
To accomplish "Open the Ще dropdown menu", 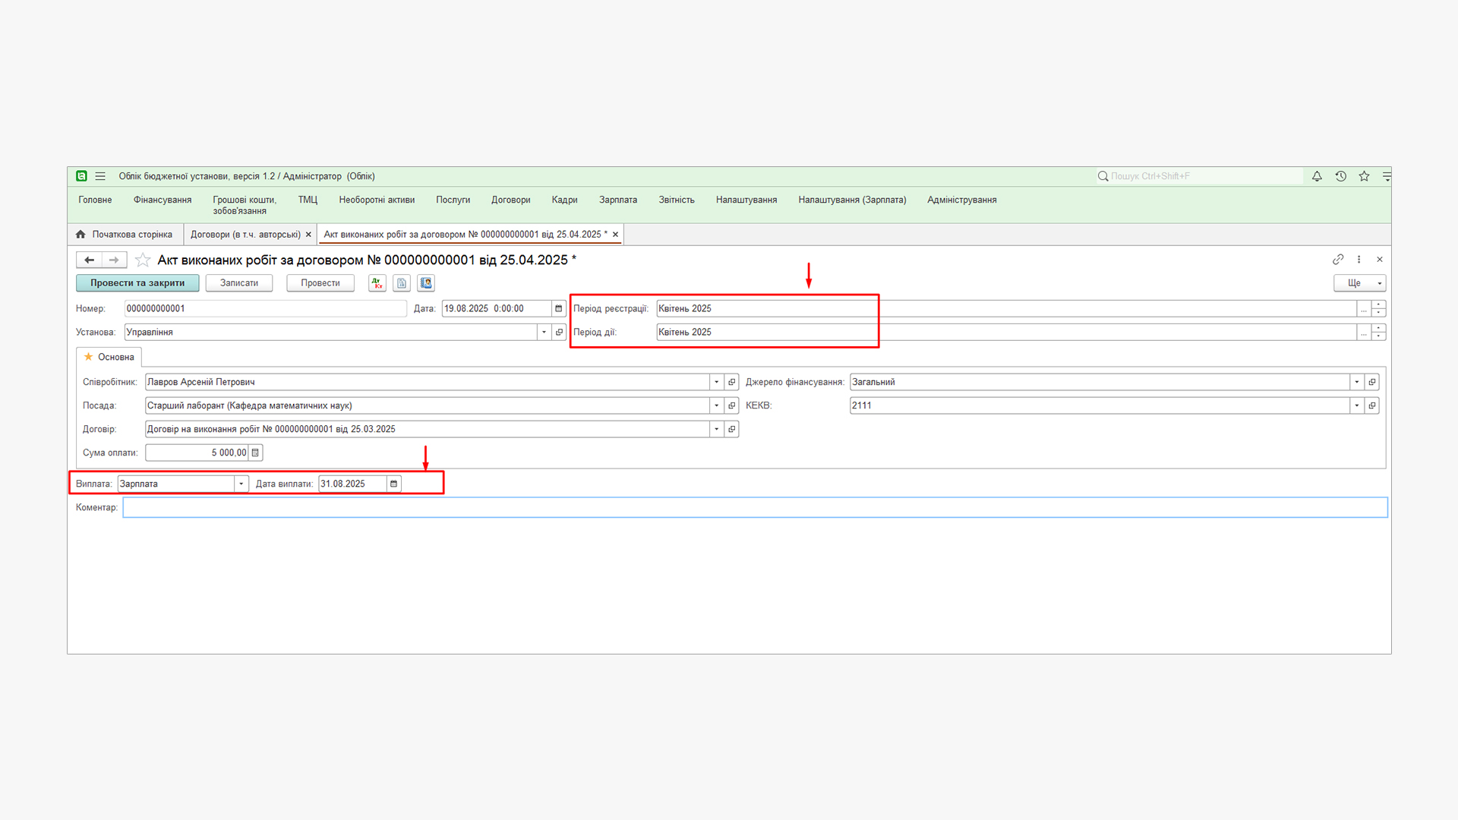I will click(1359, 283).
